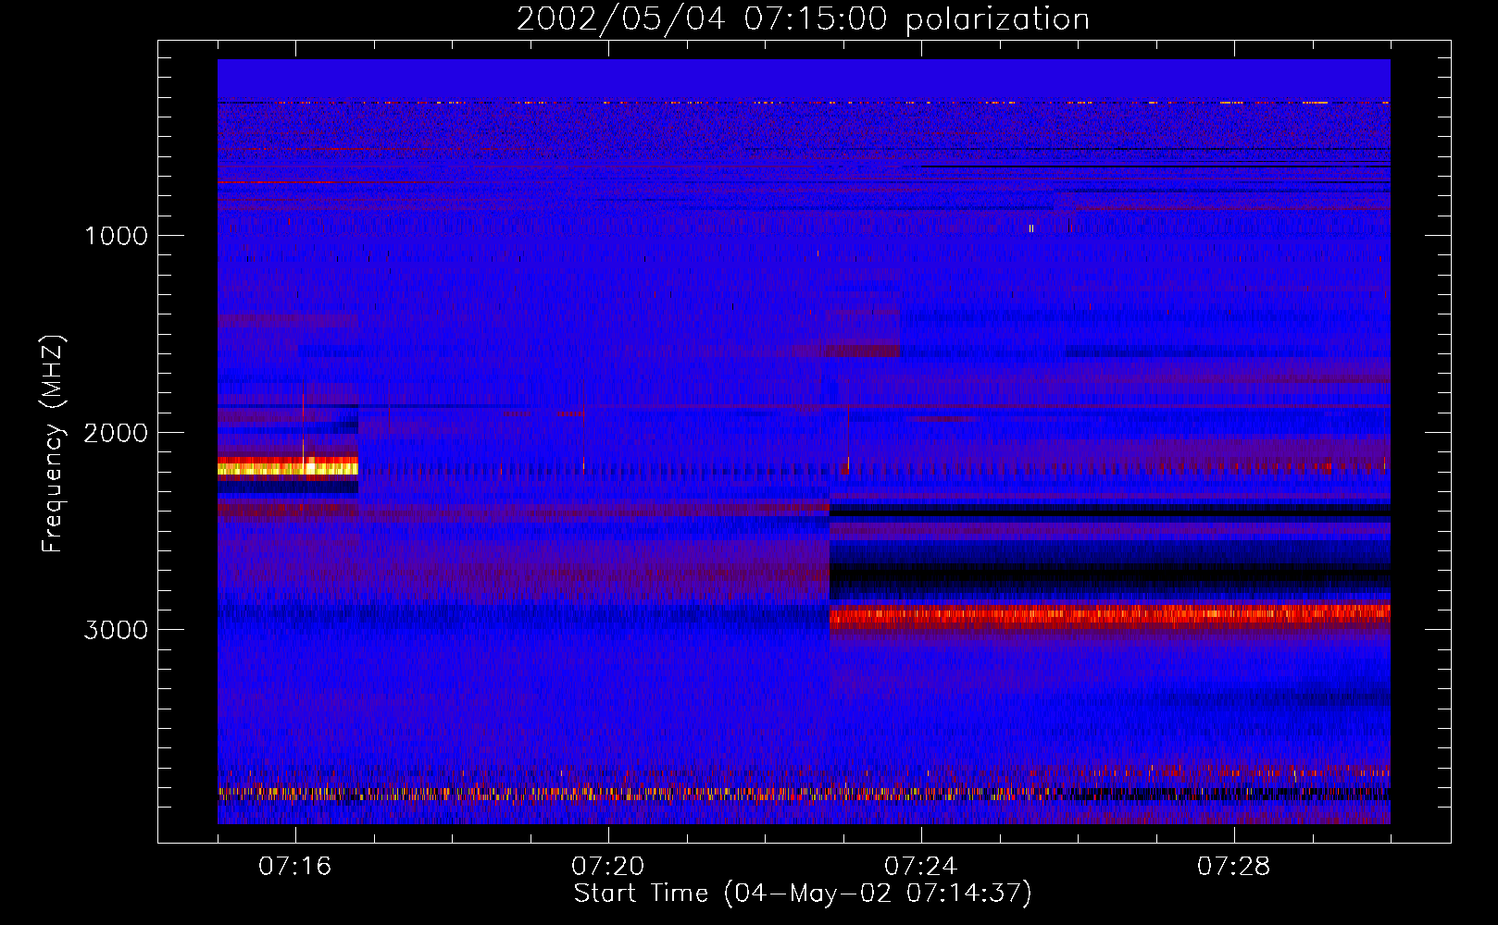Click the 'Frequency (MHZ)' axis label

(x=53, y=444)
